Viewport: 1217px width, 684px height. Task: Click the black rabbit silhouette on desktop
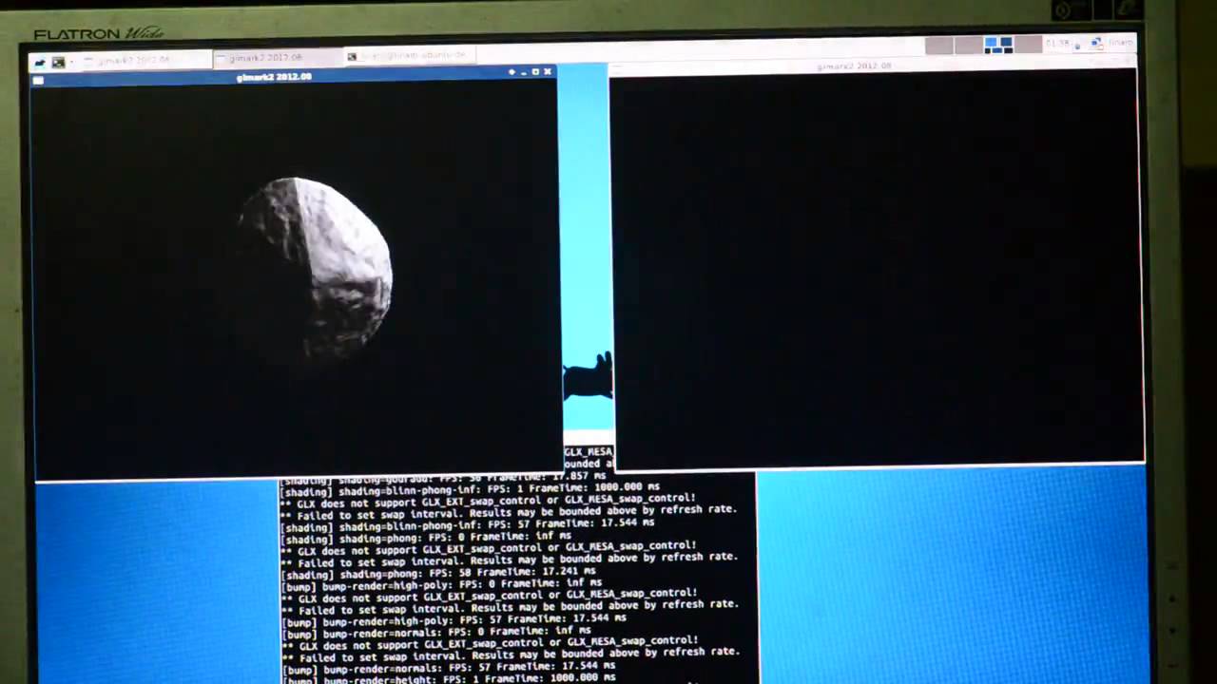[589, 377]
